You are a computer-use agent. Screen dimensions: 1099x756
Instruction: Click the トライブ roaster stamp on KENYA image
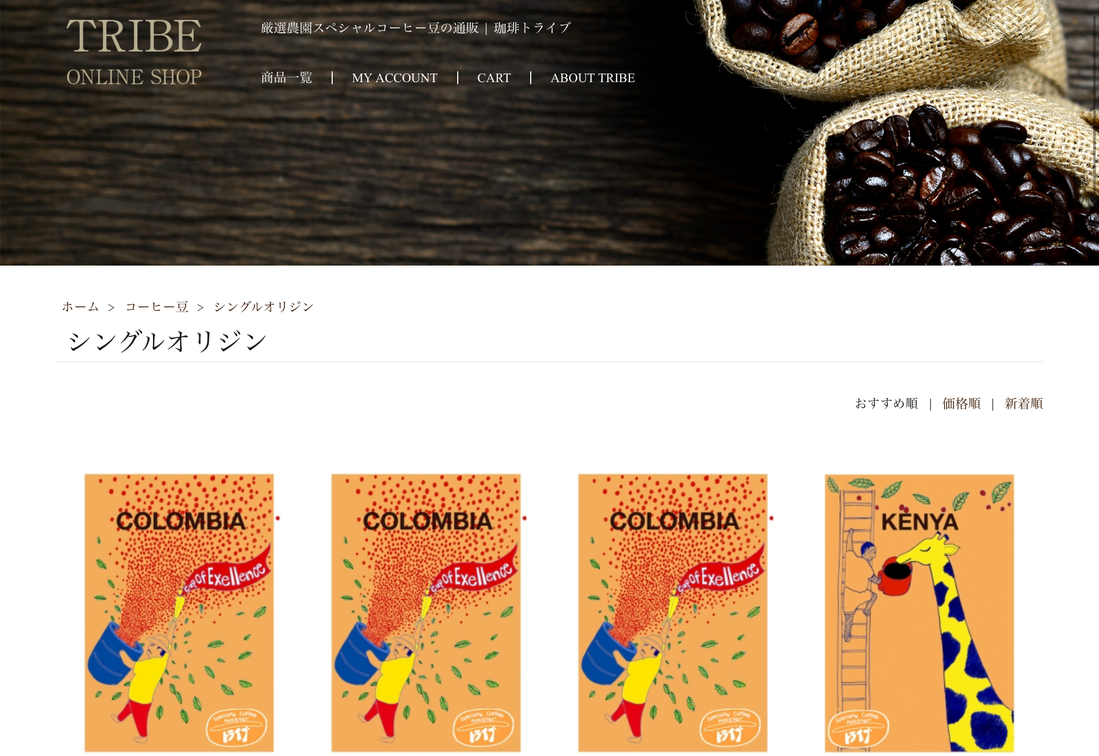click(858, 729)
